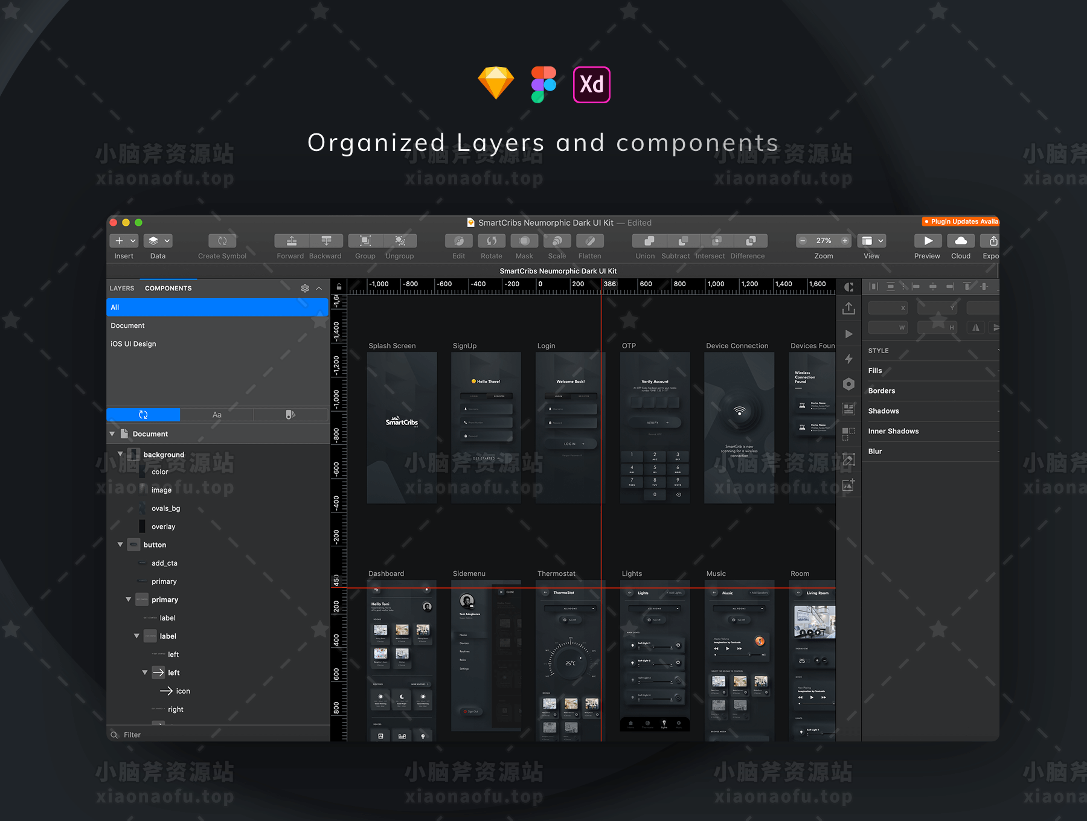The height and width of the screenshot is (821, 1087).
Task: Select the add_cta layer row
Action: pos(217,563)
